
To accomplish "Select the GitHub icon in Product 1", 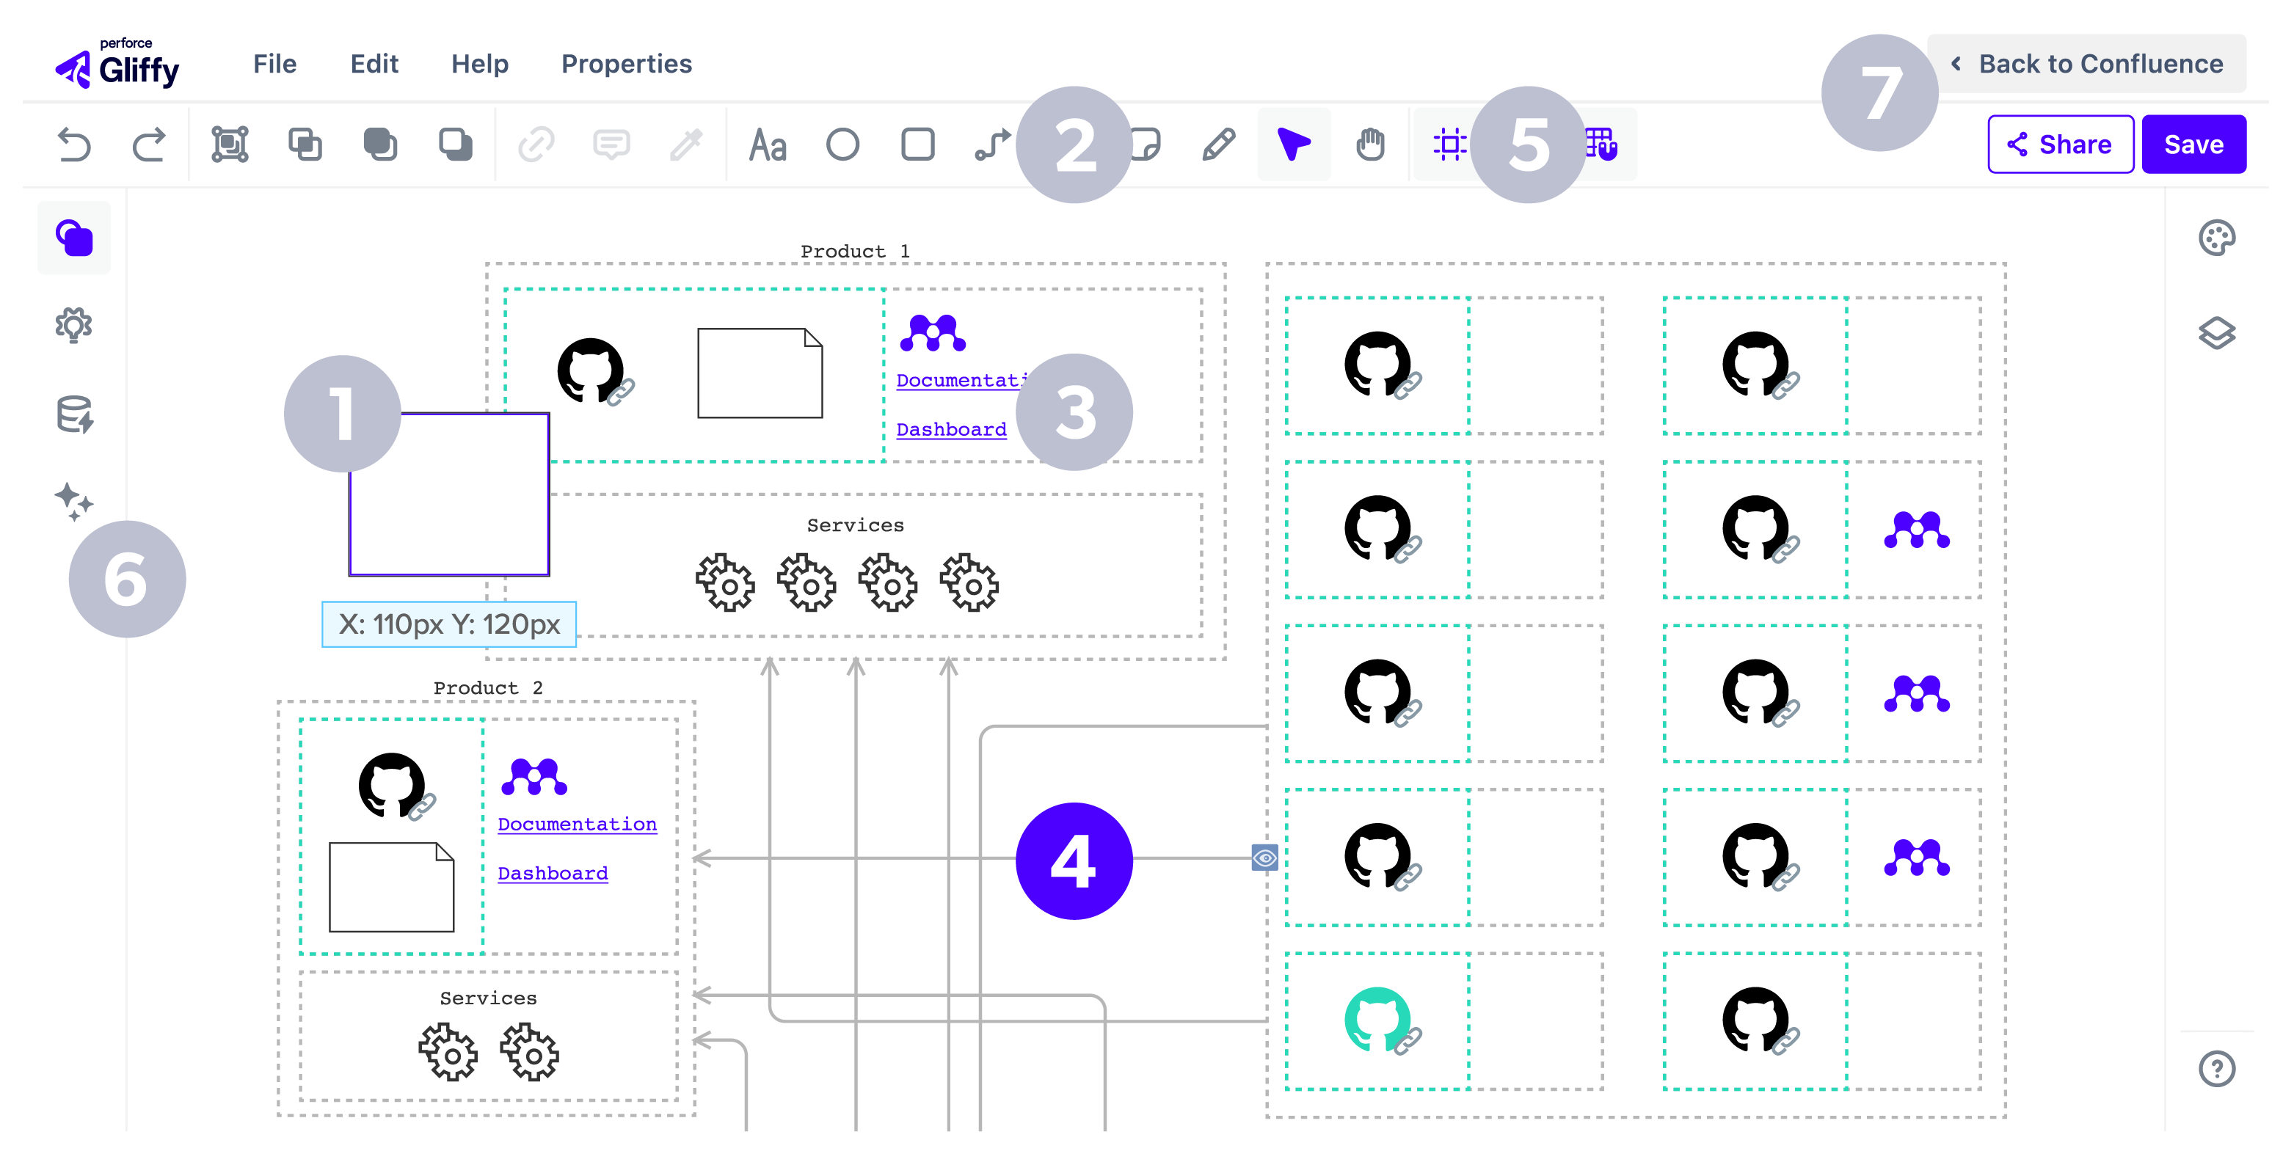I will point(591,370).
